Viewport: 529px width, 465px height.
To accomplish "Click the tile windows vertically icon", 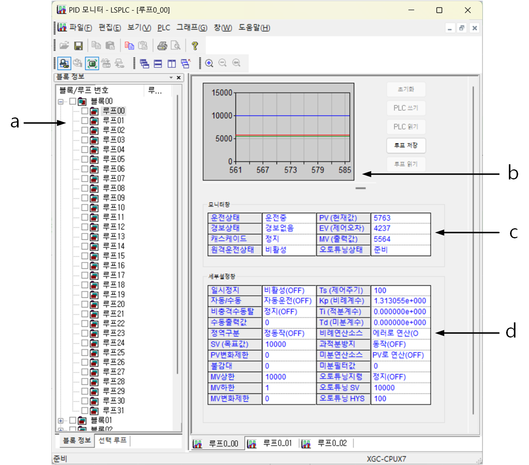I will (x=172, y=63).
